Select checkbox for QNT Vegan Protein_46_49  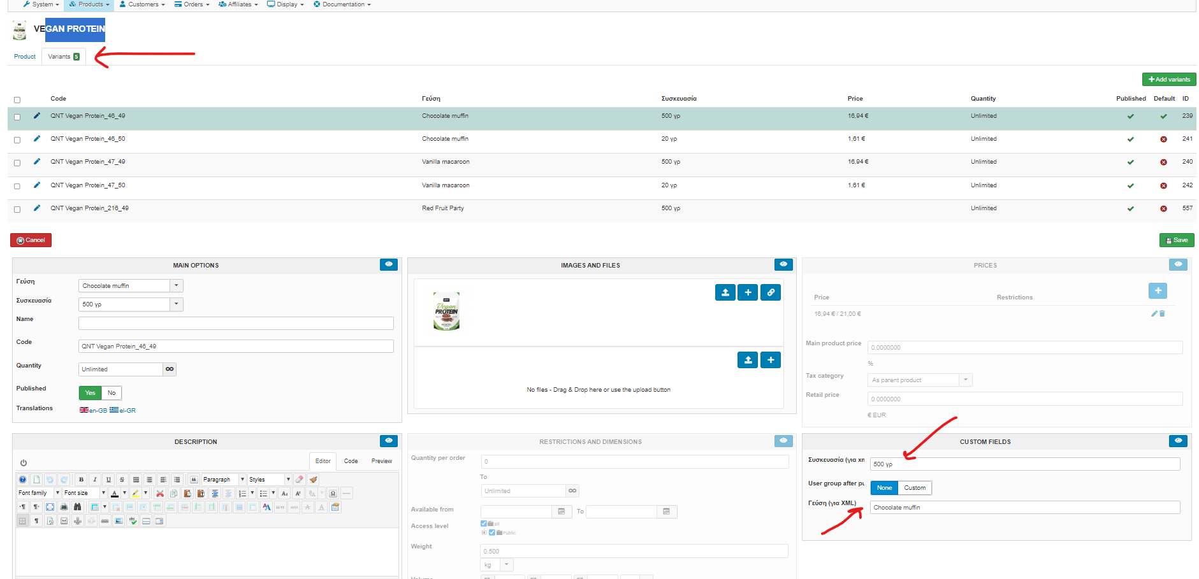click(x=17, y=117)
